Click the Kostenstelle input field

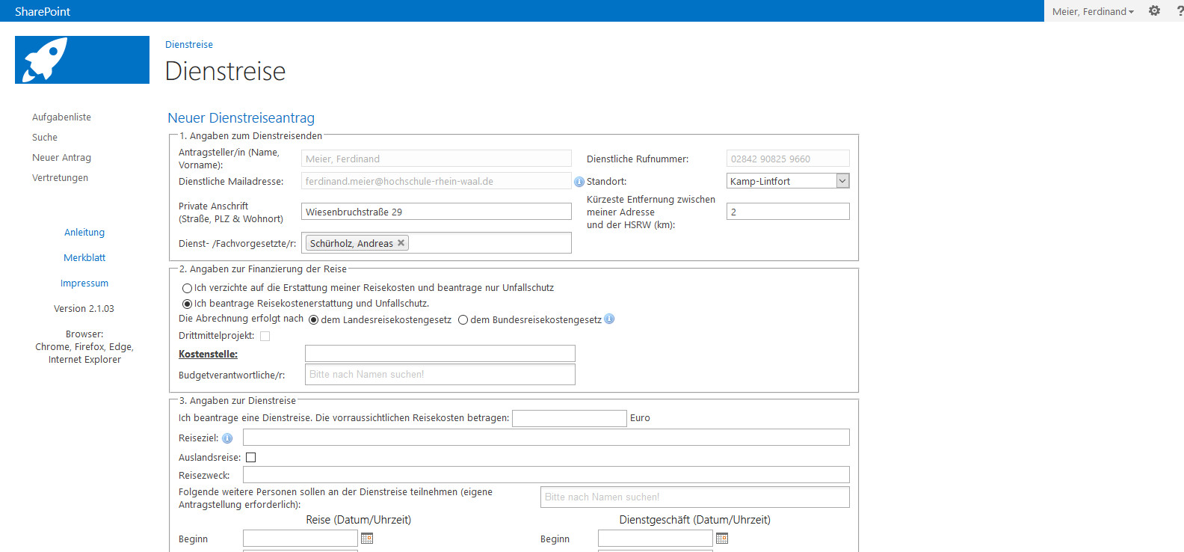point(440,353)
